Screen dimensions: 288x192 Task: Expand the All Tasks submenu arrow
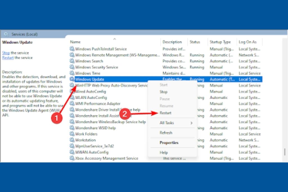pyautogui.click(x=191, y=123)
